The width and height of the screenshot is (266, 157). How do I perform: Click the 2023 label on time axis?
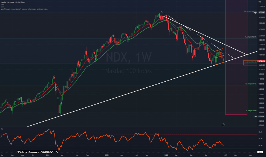coord(225,155)
